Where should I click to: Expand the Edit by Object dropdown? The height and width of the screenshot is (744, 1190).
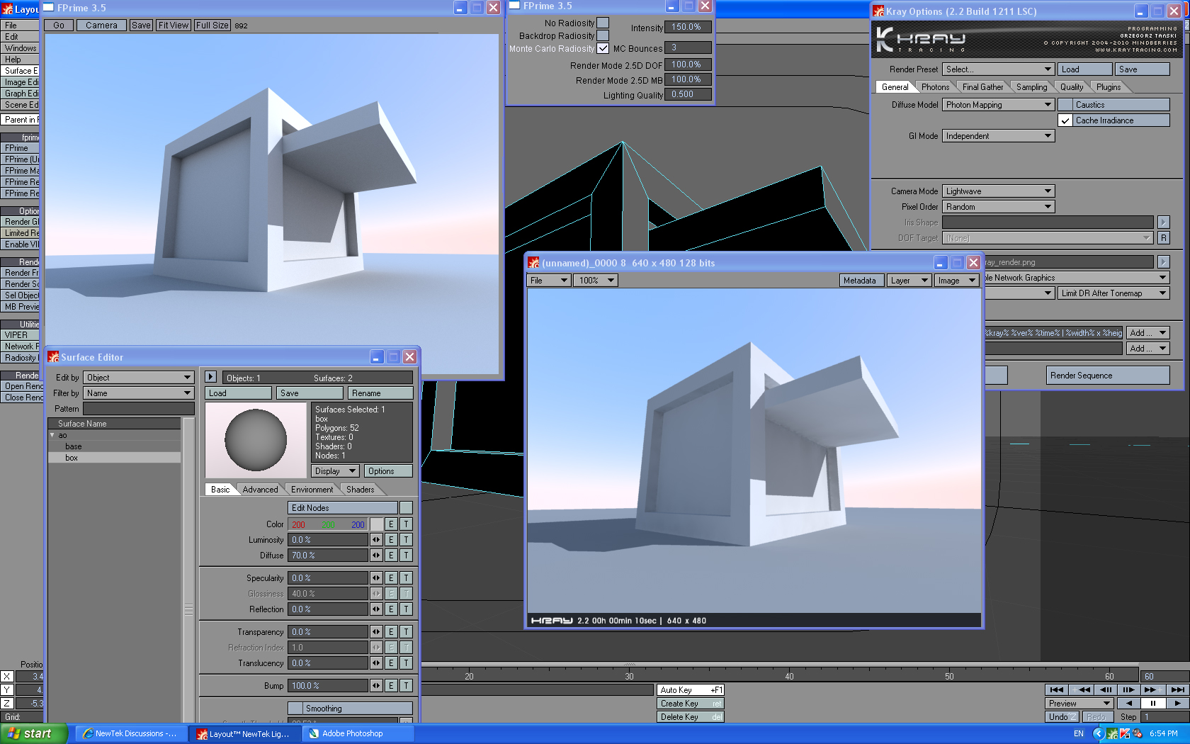click(x=138, y=378)
